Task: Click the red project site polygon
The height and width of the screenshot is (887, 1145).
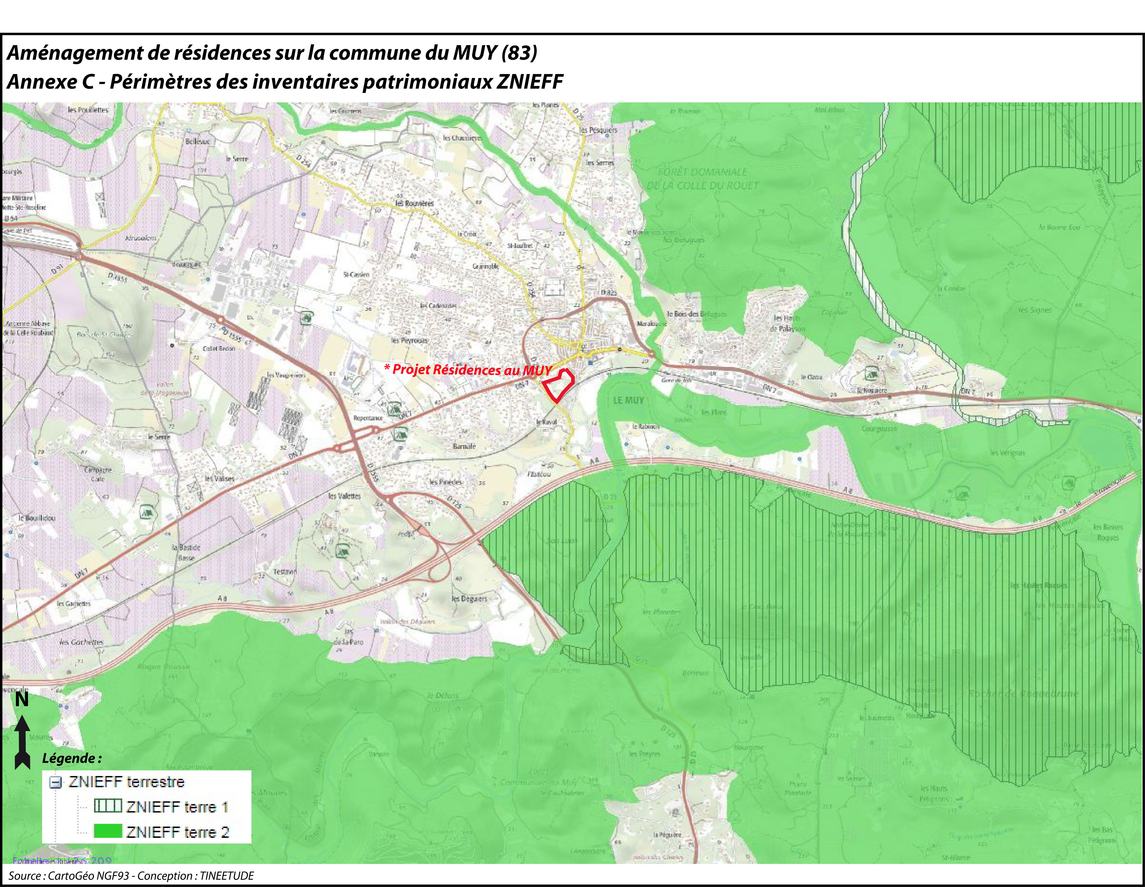Action: click(x=558, y=386)
